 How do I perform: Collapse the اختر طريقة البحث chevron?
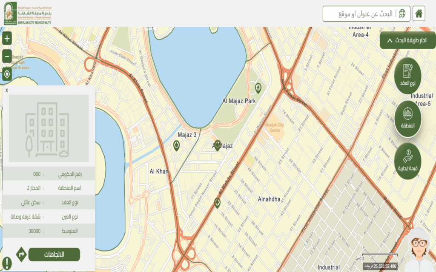389,40
